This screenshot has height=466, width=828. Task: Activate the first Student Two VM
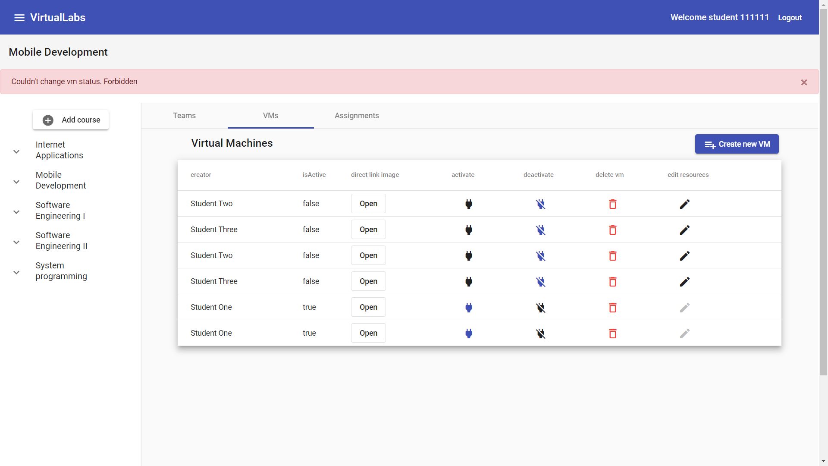[x=468, y=204]
